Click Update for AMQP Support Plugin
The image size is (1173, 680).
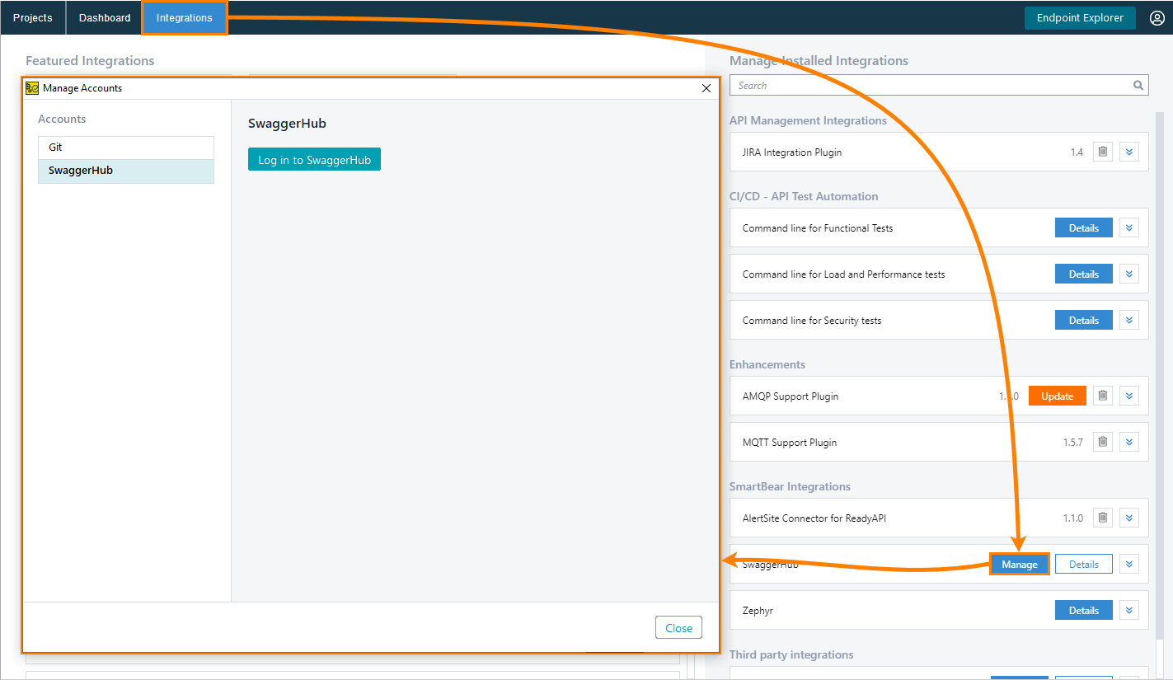1058,396
